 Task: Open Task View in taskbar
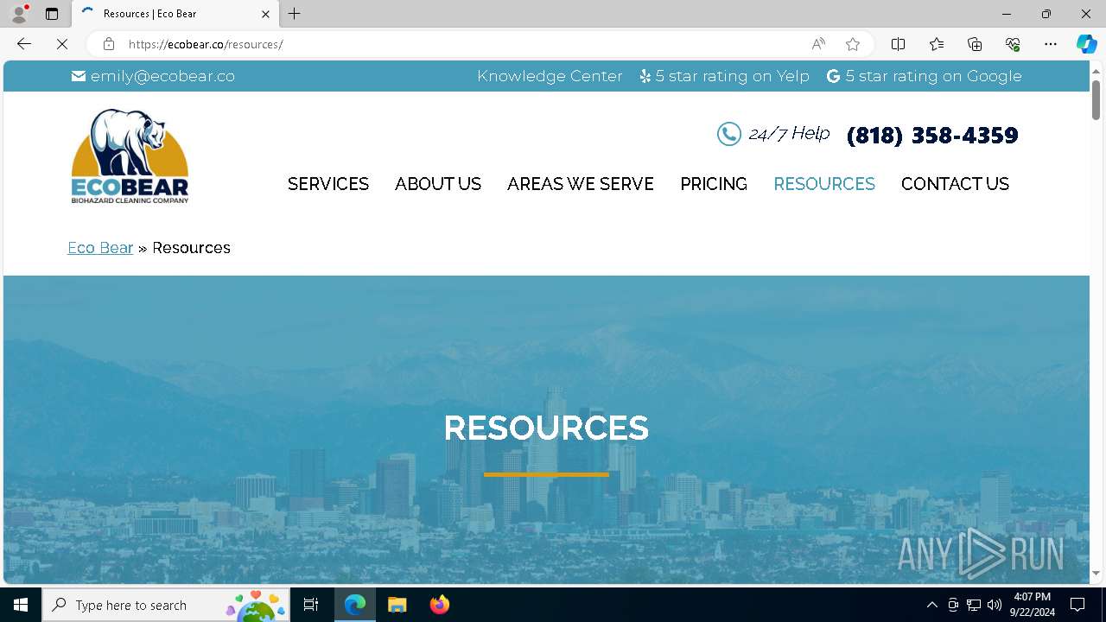(x=312, y=605)
